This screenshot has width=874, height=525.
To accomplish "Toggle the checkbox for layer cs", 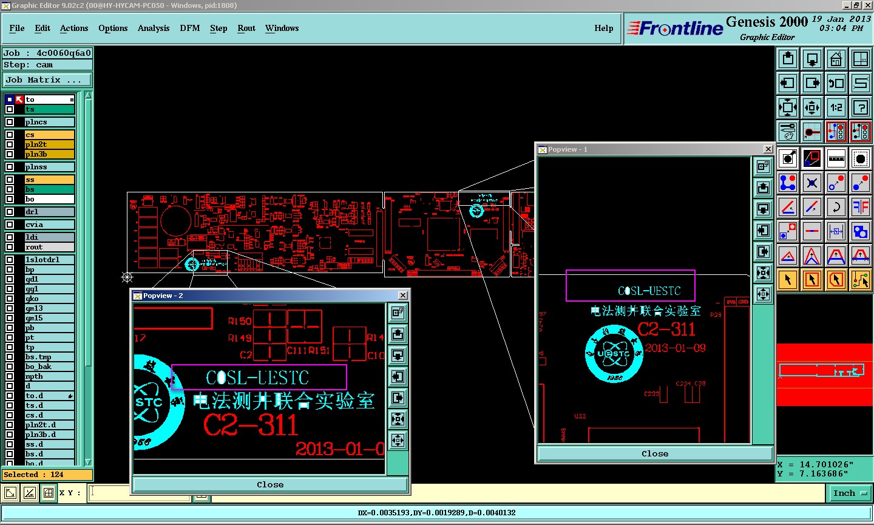I will pyautogui.click(x=10, y=135).
